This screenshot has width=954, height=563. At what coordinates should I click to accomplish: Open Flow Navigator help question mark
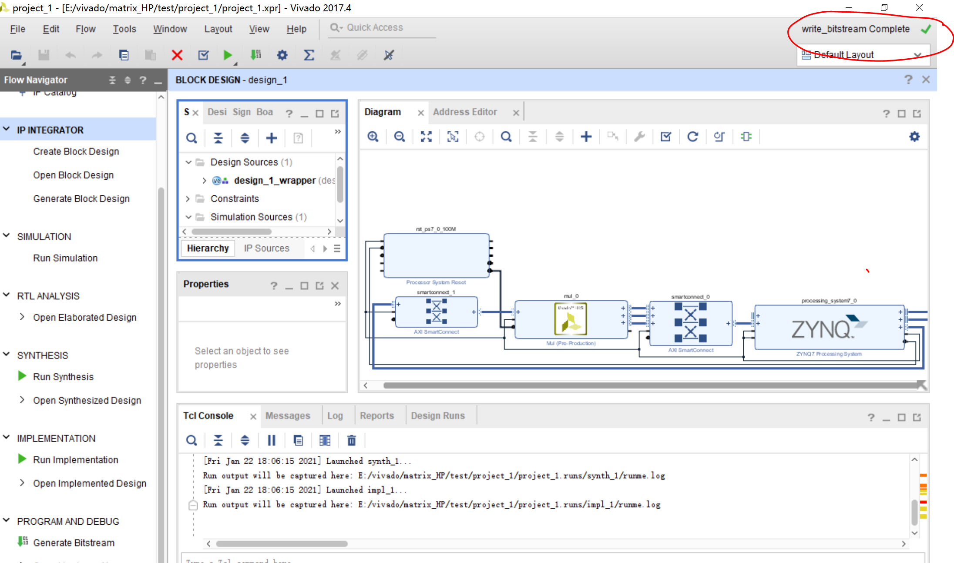click(x=143, y=80)
